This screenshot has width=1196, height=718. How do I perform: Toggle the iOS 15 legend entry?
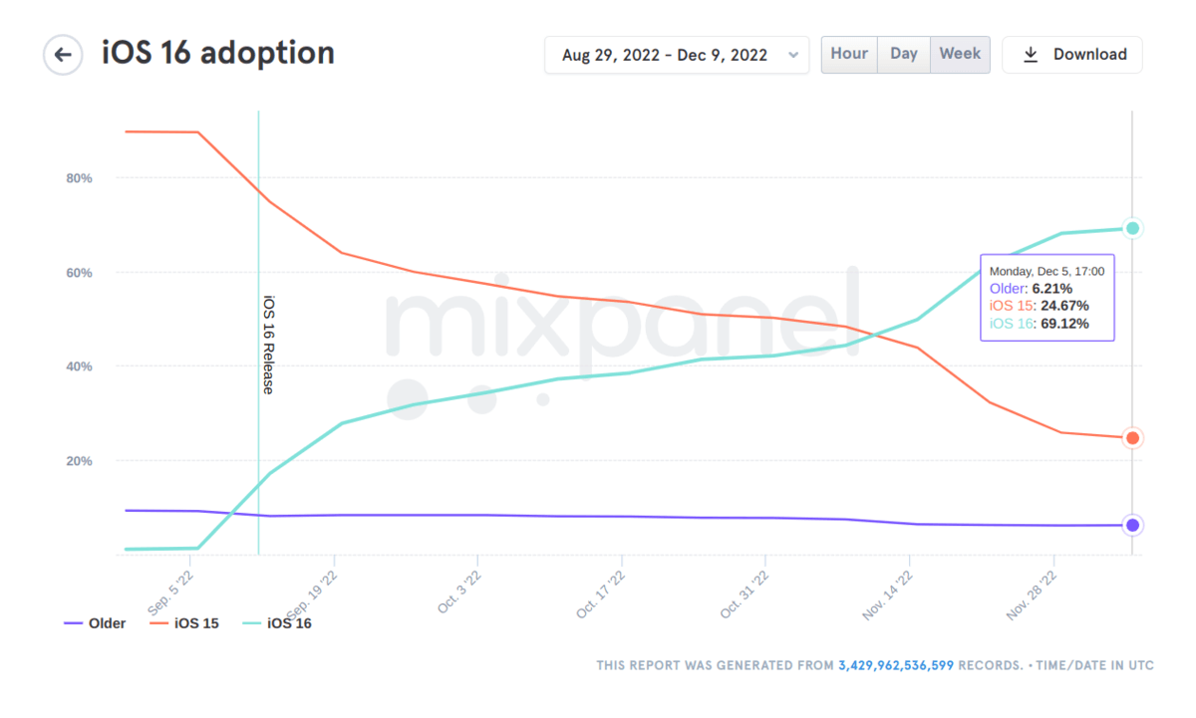(184, 623)
